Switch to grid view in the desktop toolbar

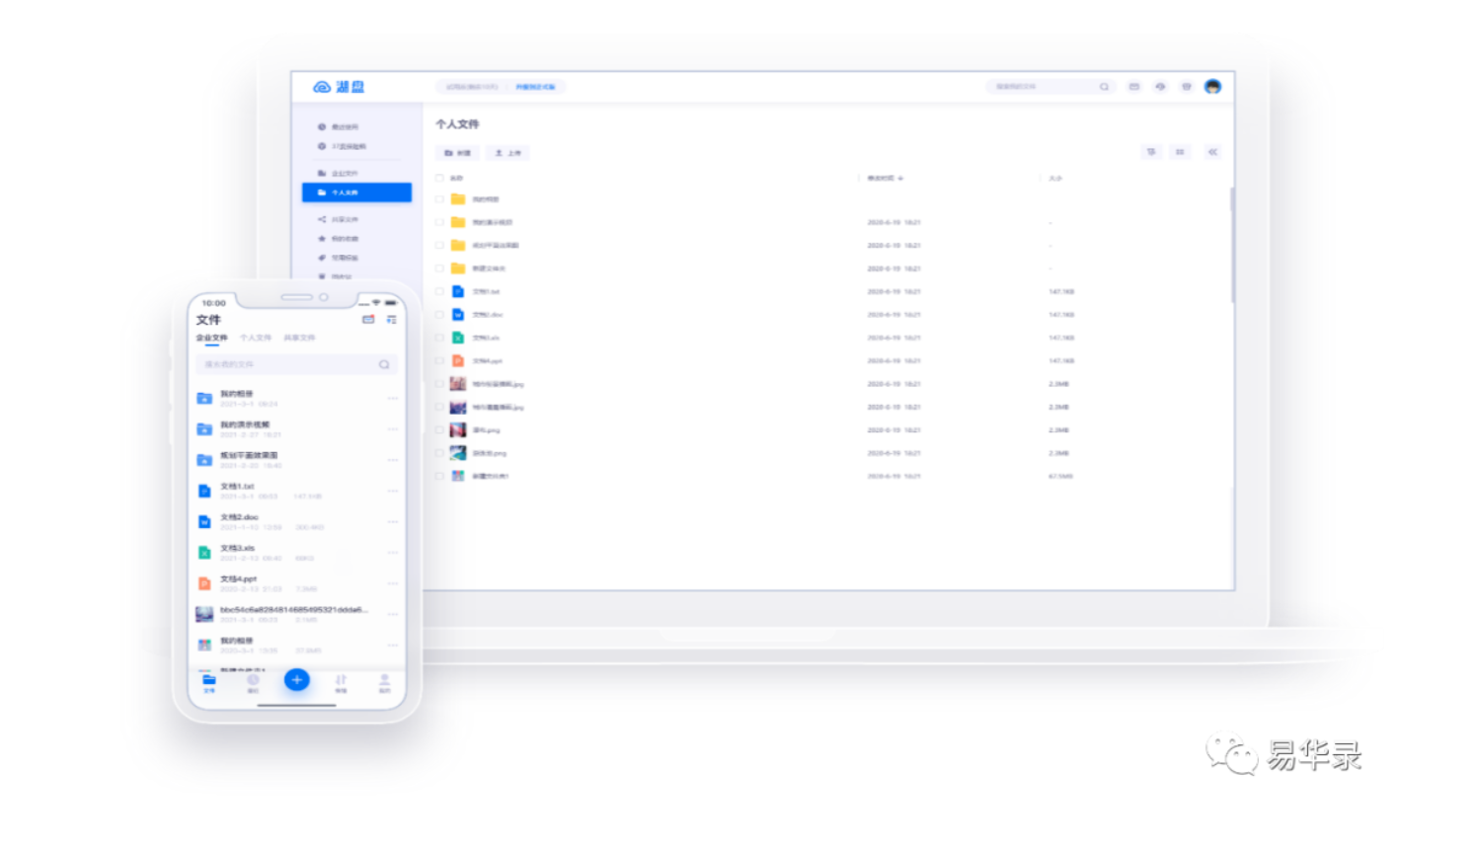coord(1180,152)
